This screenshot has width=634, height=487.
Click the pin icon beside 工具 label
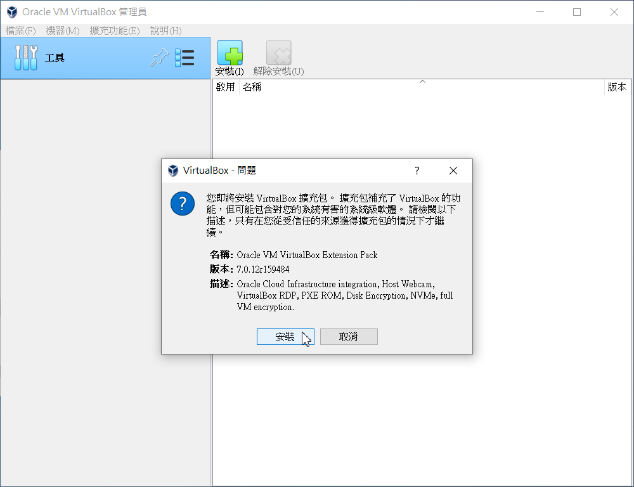pyautogui.click(x=159, y=57)
